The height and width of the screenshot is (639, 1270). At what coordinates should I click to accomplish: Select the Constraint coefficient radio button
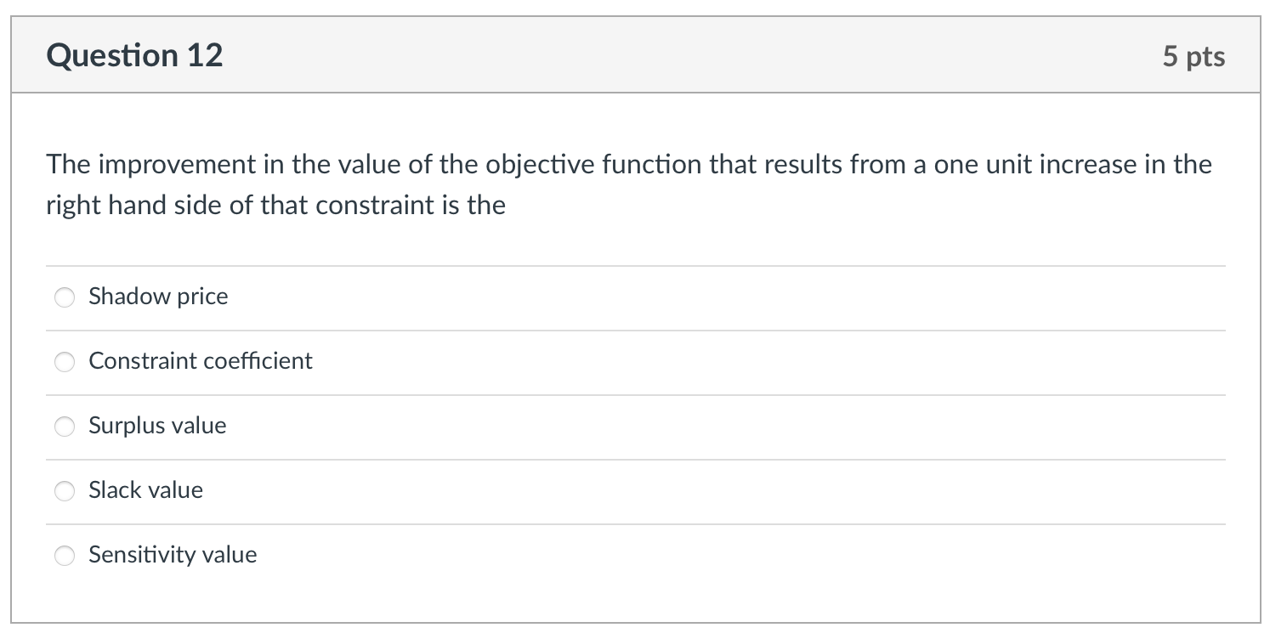coord(65,362)
